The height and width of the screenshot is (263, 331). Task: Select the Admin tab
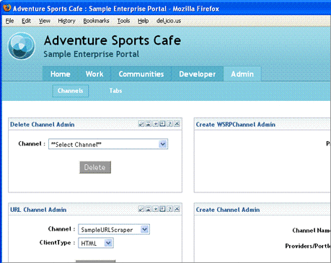click(x=242, y=74)
